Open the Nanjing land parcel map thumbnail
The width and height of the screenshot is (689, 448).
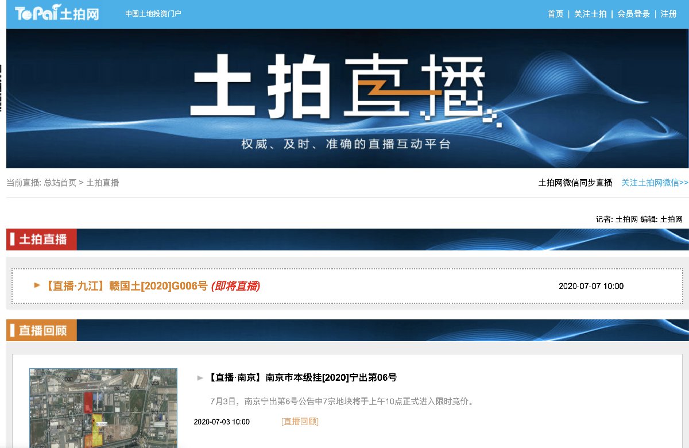point(103,408)
